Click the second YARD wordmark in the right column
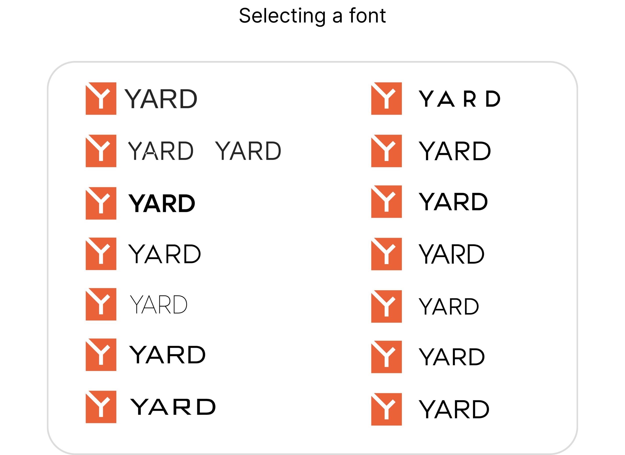This screenshot has height=455, width=625. pos(455,151)
